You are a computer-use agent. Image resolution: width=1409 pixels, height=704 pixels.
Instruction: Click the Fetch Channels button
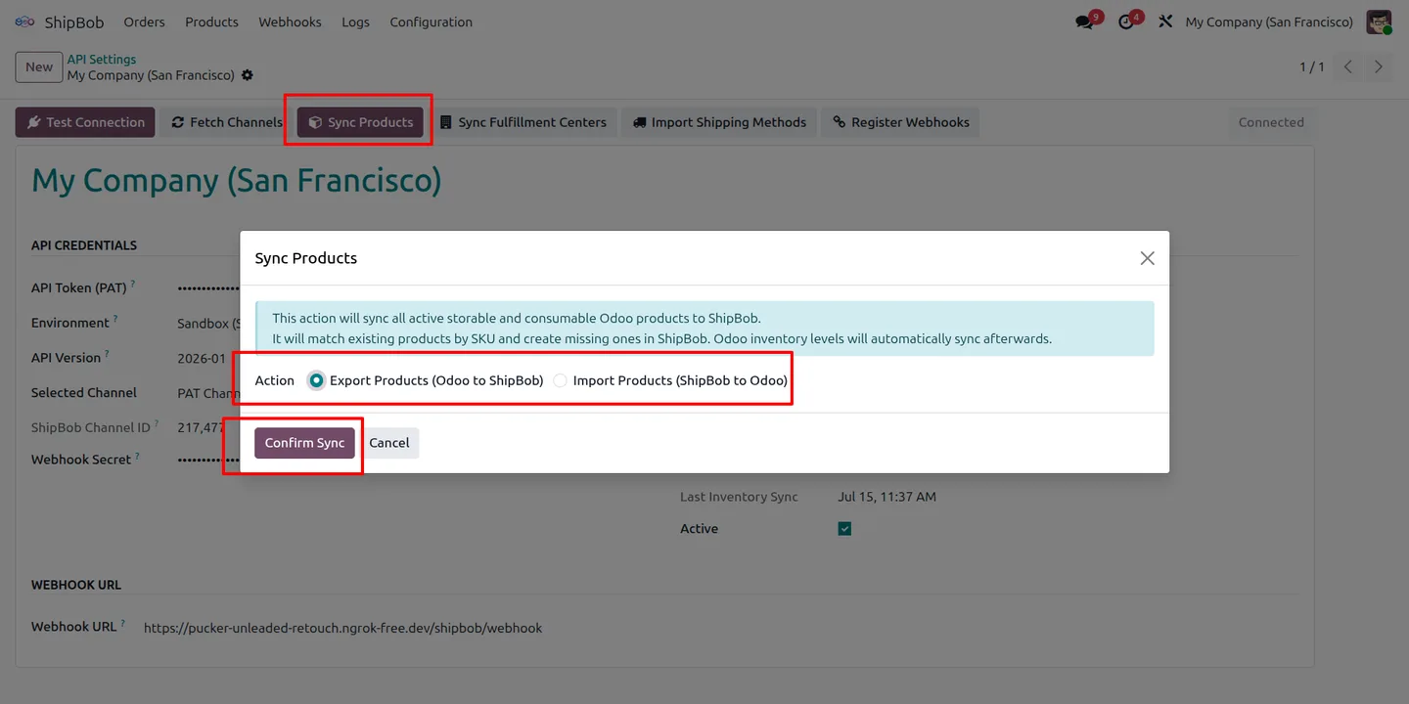[226, 122]
